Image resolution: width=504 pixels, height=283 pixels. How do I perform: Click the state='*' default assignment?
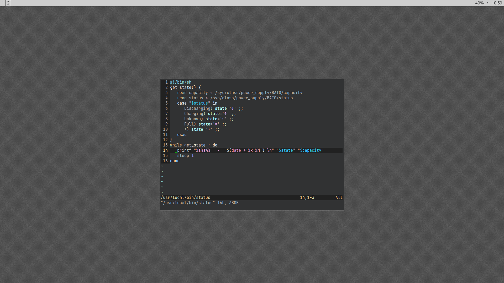point(202,129)
